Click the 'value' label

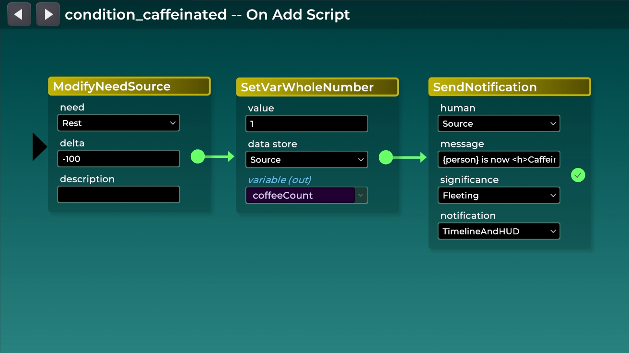[261, 108]
